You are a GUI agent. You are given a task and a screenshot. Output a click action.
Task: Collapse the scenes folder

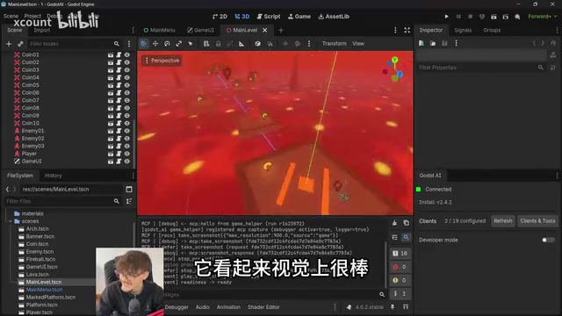(10, 221)
